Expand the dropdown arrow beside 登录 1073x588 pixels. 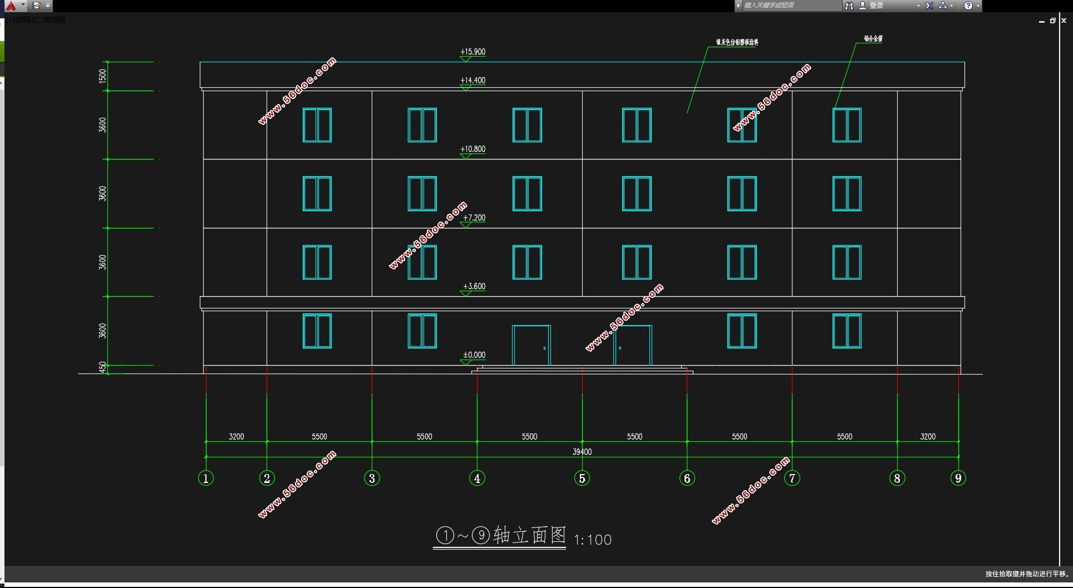tap(918, 6)
